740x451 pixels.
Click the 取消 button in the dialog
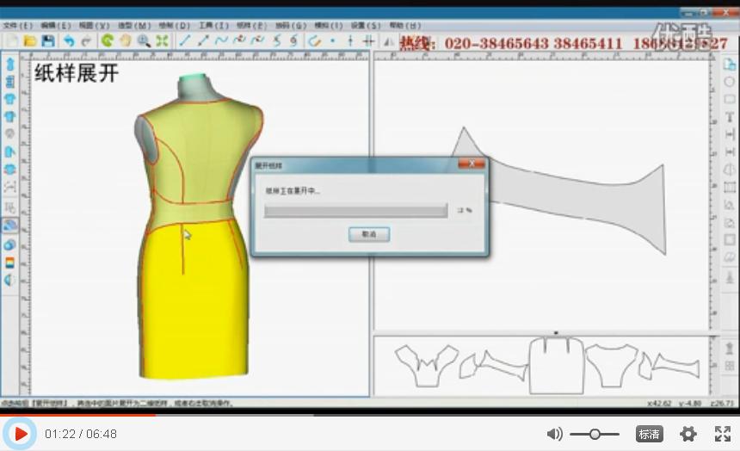(369, 234)
